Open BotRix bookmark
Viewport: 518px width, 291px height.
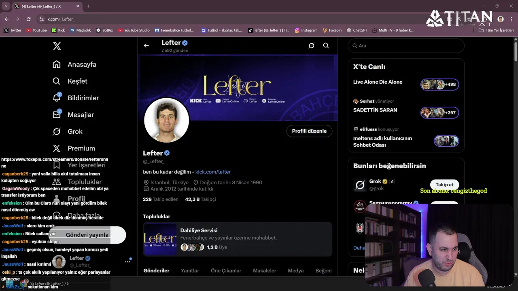(x=104, y=30)
